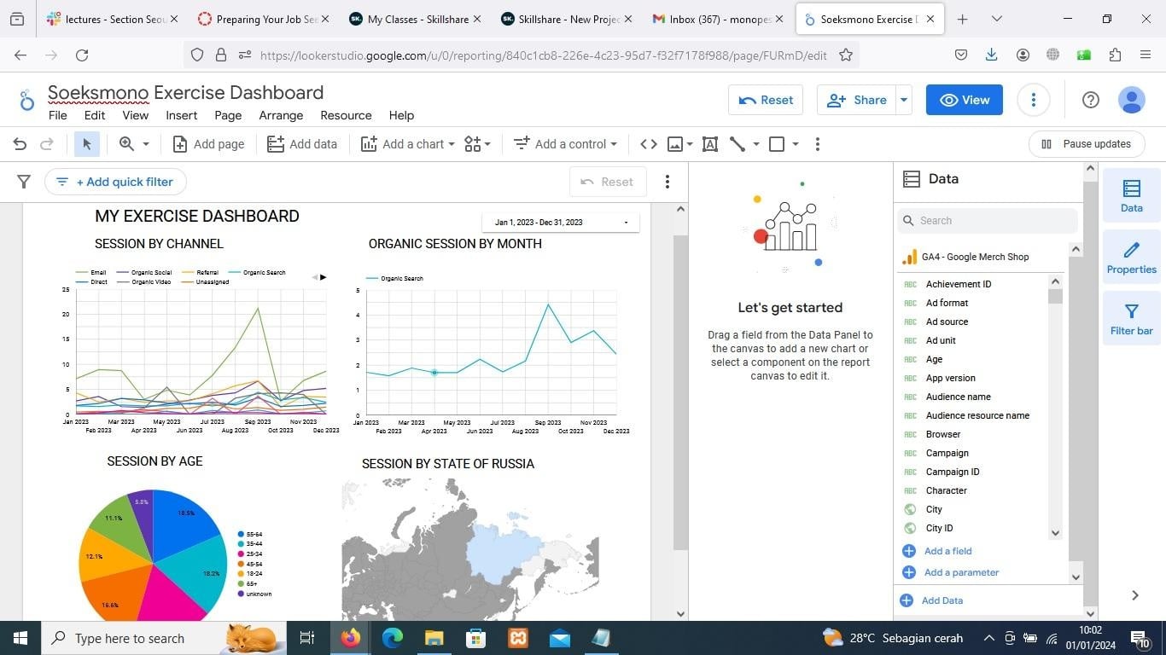
Task: Open the File menu
Action: [x=58, y=115]
